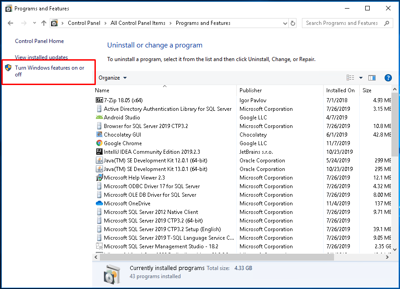Screen dimensions: 400x289
Task: Click the vertical scrollbar down arrow
Action: pyautogui.click(x=395, y=250)
